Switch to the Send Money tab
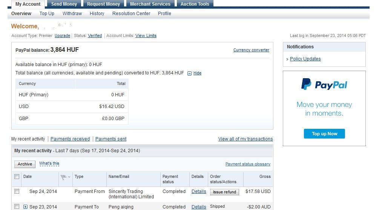 tap(64, 4)
